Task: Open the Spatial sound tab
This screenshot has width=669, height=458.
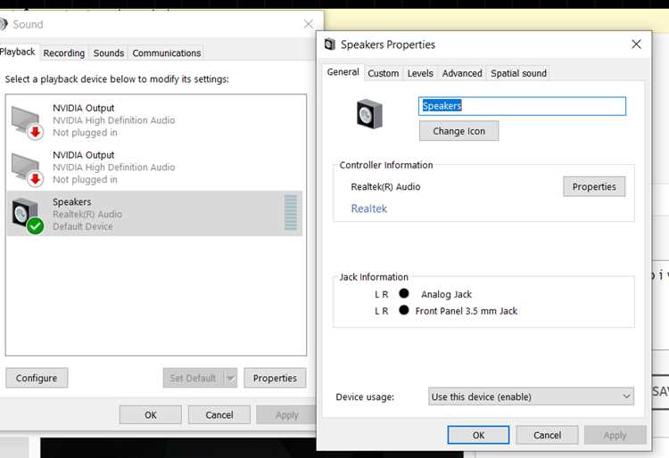Action: (x=518, y=73)
